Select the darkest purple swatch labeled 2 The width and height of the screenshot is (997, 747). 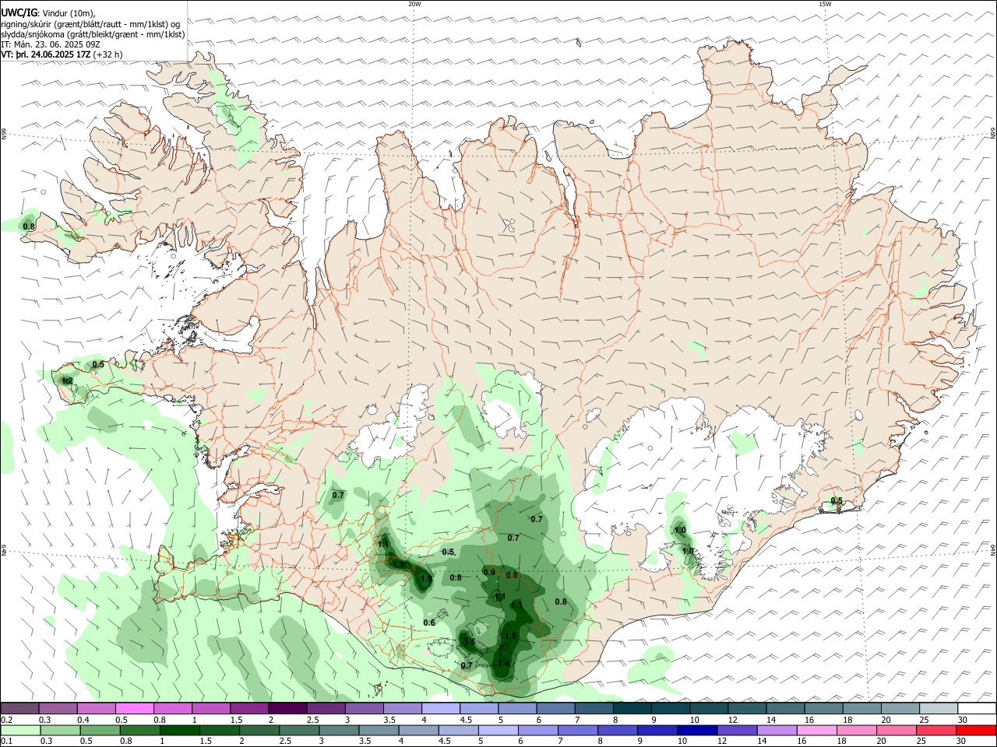tap(288, 709)
